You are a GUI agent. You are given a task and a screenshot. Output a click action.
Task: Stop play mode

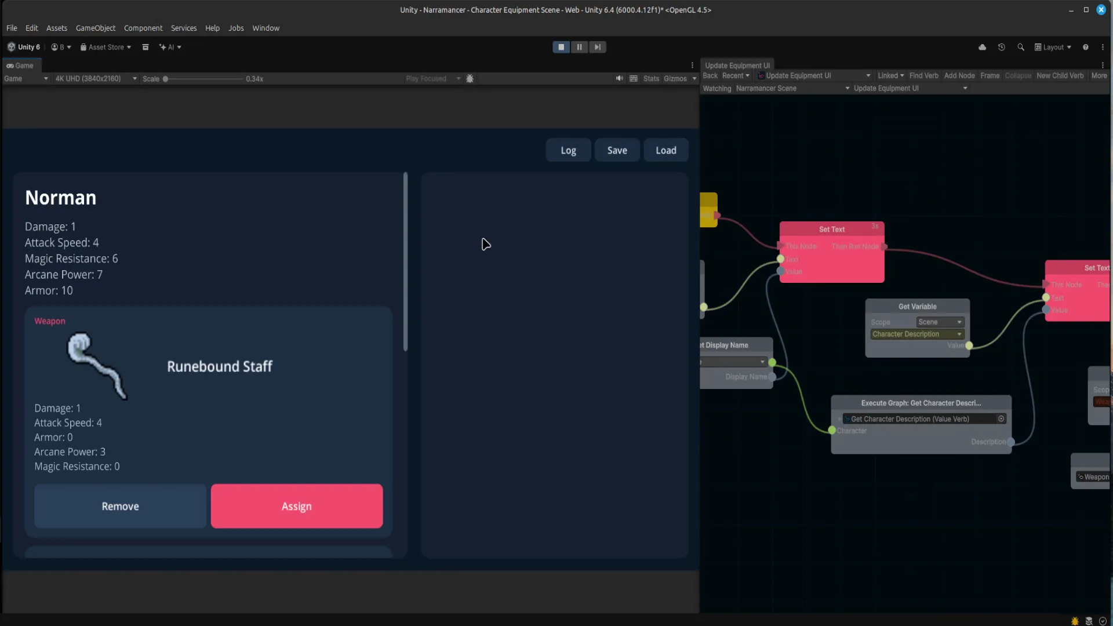click(x=561, y=47)
